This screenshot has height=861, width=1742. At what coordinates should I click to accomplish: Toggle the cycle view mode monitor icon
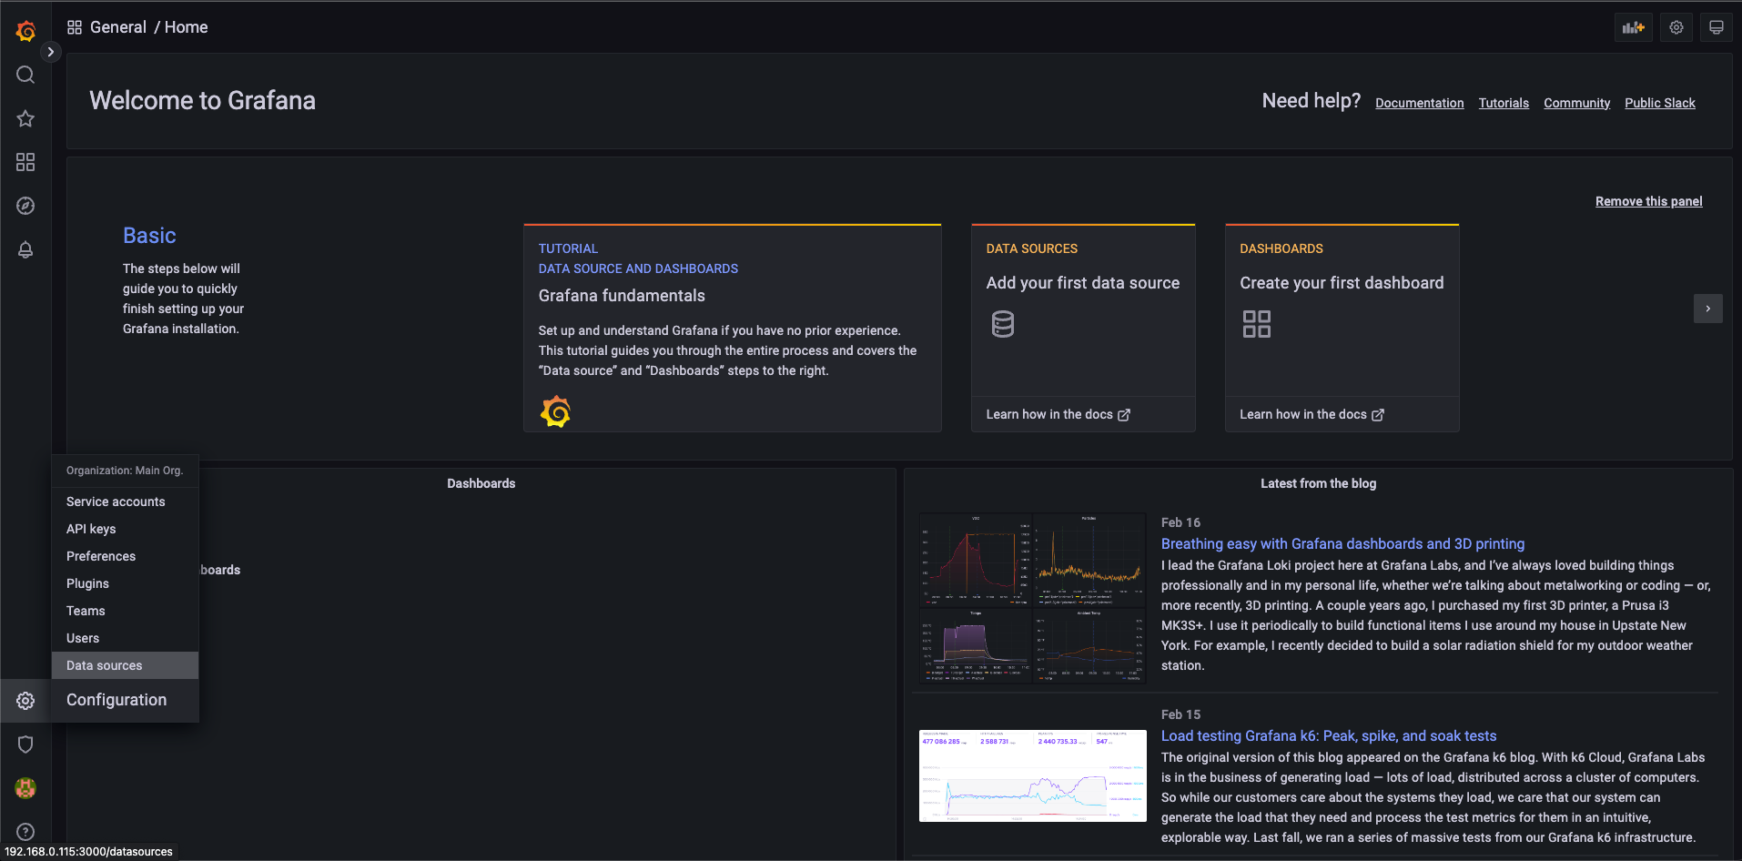[1717, 27]
